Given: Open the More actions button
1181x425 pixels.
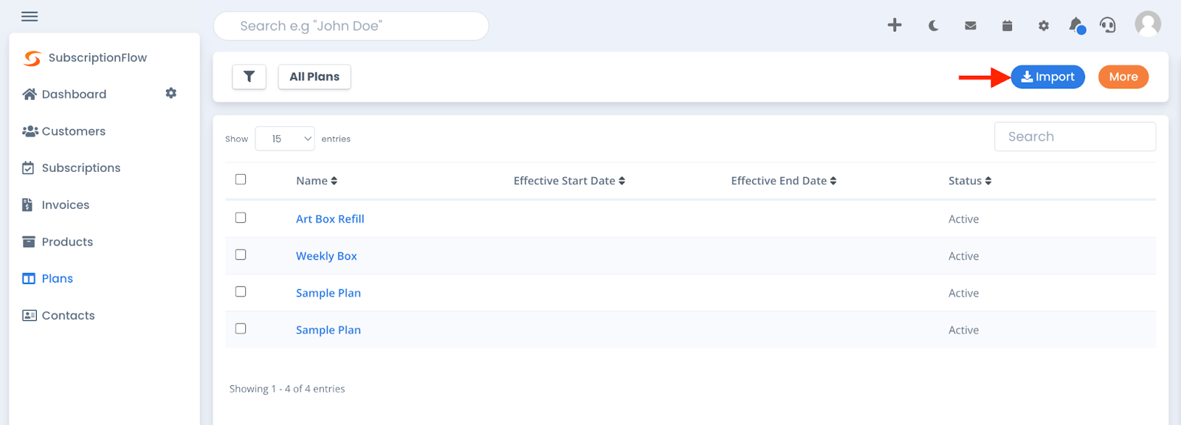Looking at the screenshot, I should (1123, 77).
